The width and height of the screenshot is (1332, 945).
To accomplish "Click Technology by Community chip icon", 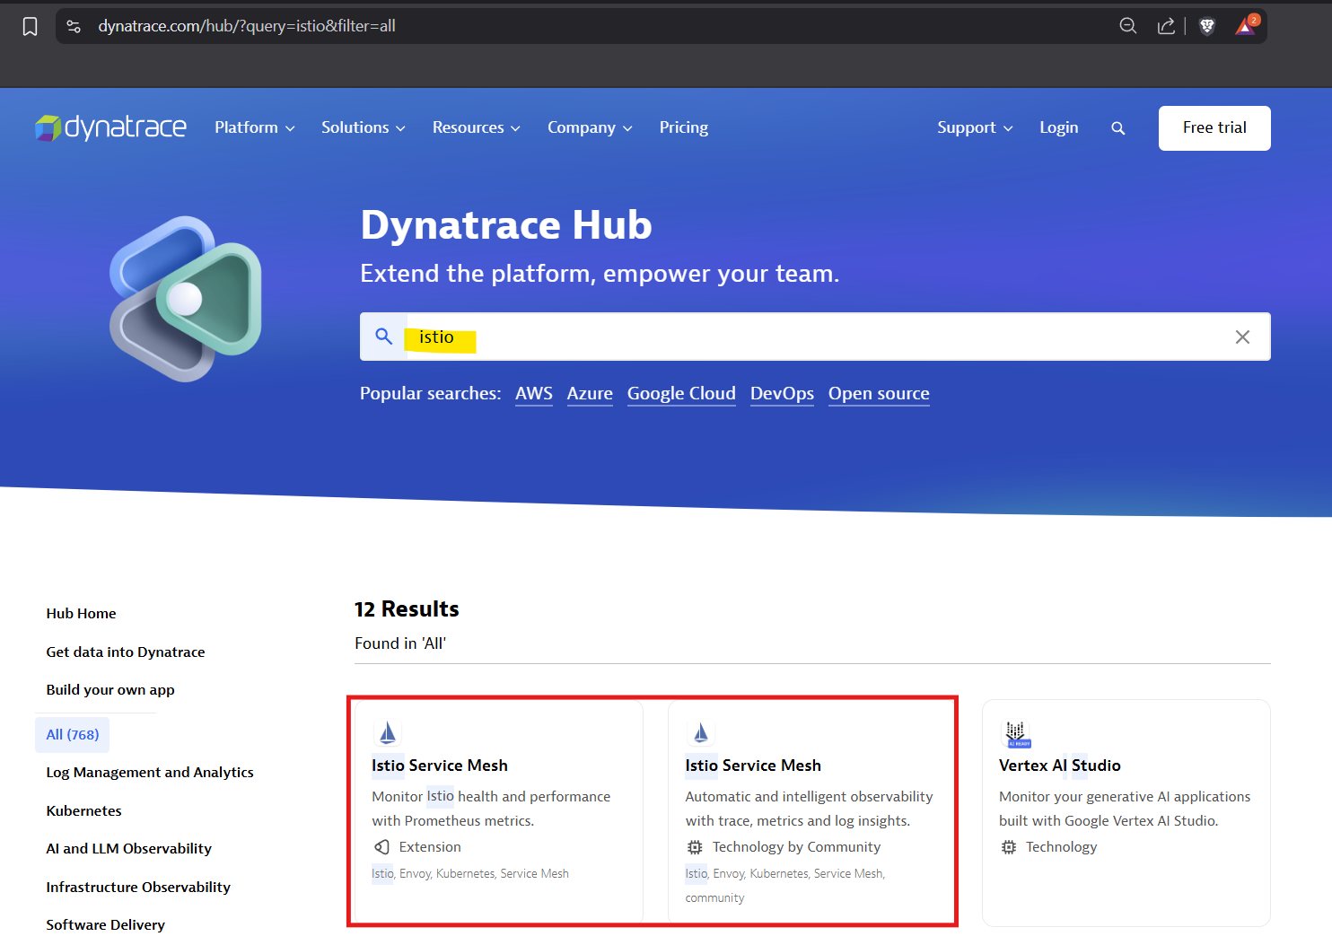I will [695, 847].
